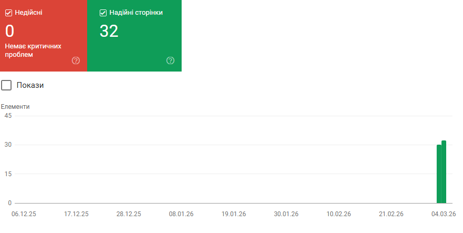The image size is (463, 233).
Task: Select the tallest green bar in the chart
Action: 444,171
